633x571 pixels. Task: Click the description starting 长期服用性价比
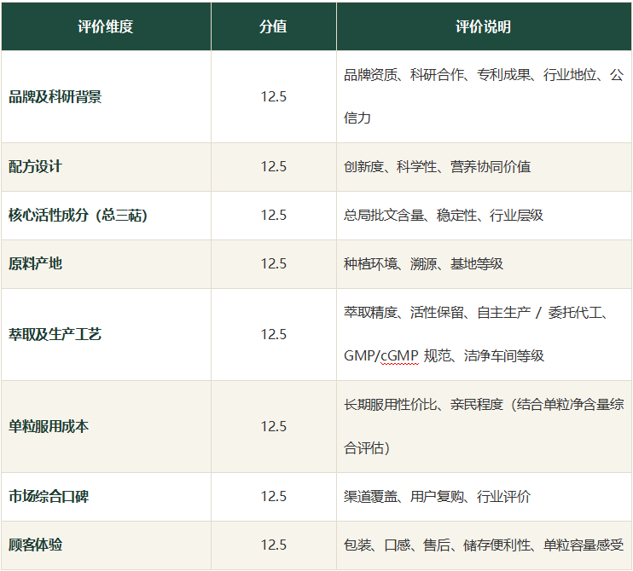484,426
